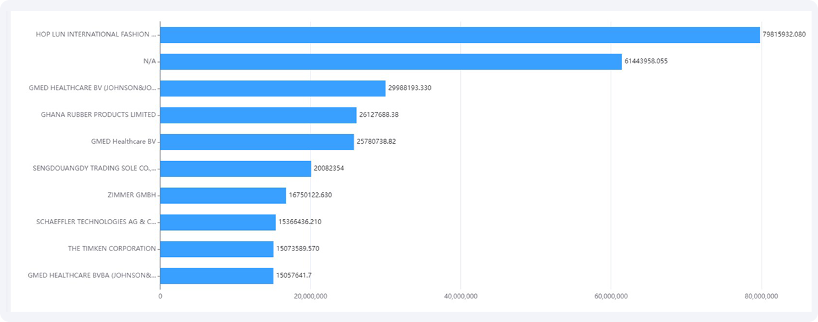Select the 80,000,000 x-axis tick
Image resolution: width=818 pixels, height=322 pixels.
click(x=762, y=296)
